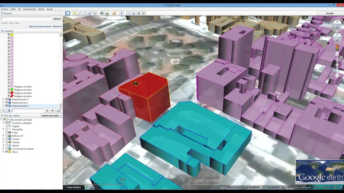Viewport: 344px width, 193px height.
Task: Open the historical imagery clock tool
Action: tap(102, 13)
